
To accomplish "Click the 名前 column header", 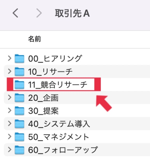I will [x=34, y=39].
